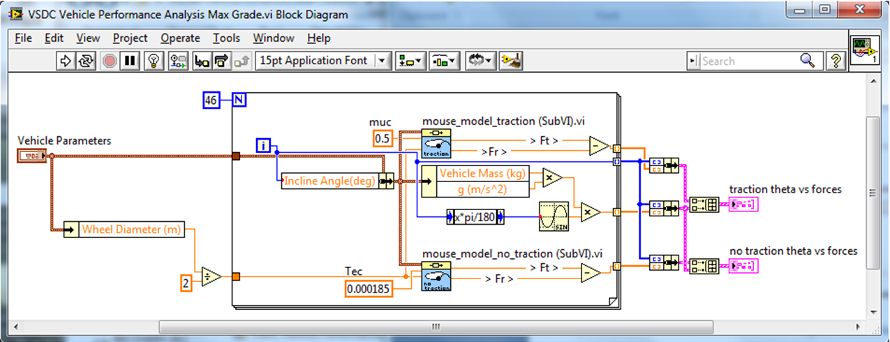This screenshot has width=890, height=342.
Task: Click the Clean Up Diagram icon
Action: coord(512,61)
